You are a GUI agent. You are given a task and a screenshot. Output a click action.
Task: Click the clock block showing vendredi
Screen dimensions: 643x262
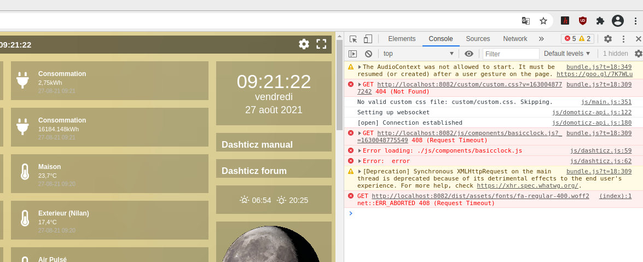tap(274, 94)
